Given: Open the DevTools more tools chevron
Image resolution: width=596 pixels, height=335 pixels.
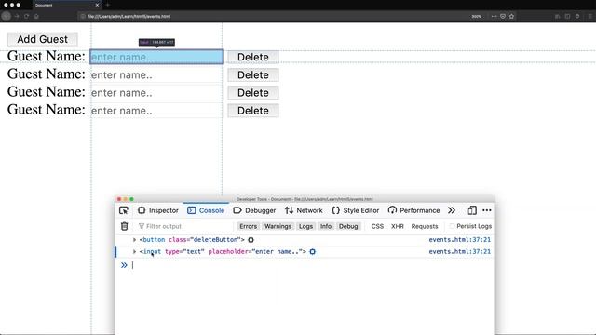Looking at the screenshot, I should pyautogui.click(x=451, y=210).
